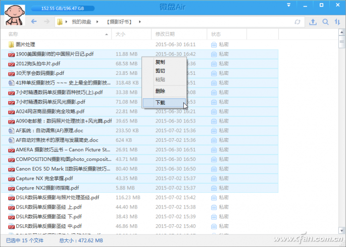Click PDF icon of Capture NX 完全掌握.pdf
This screenshot has width=346, height=247.
(x=11, y=179)
